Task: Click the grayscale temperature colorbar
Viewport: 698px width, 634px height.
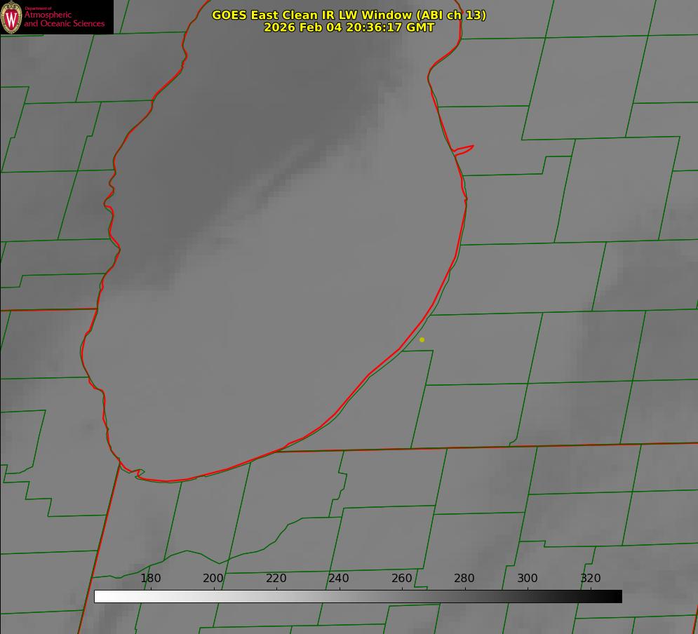Action: click(x=358, y=596)
